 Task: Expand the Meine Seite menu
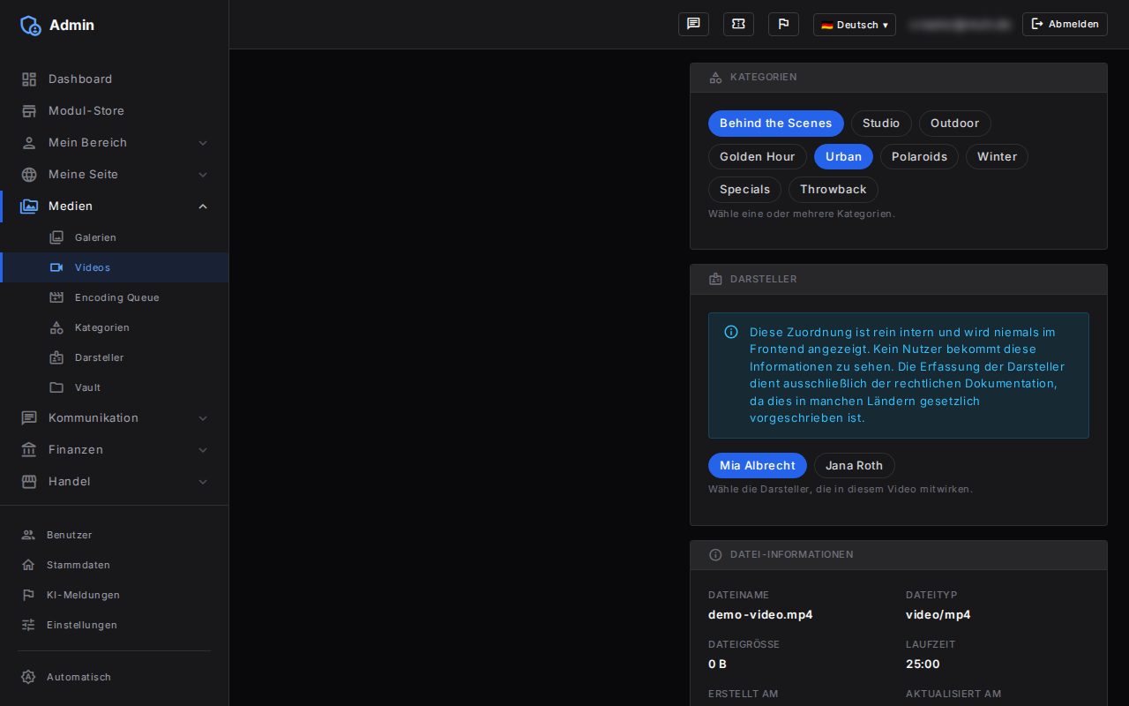(115, 175)
